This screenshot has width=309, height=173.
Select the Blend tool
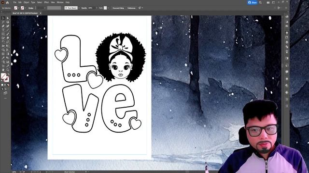coord(8,58)
